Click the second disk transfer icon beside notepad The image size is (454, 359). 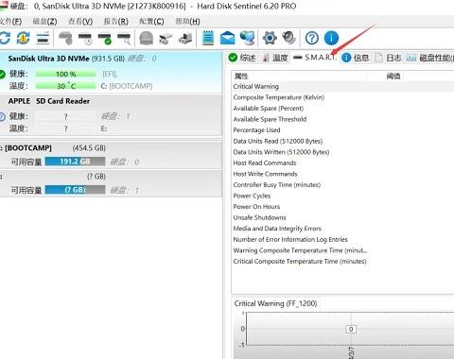(x=185, y=39)
